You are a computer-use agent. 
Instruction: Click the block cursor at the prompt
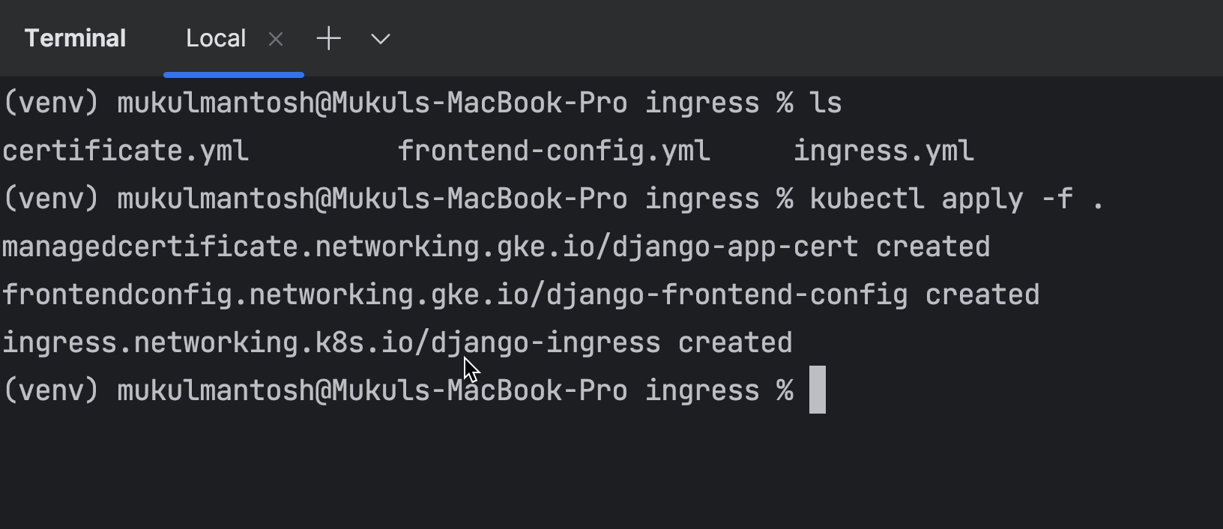coord(818,390)
